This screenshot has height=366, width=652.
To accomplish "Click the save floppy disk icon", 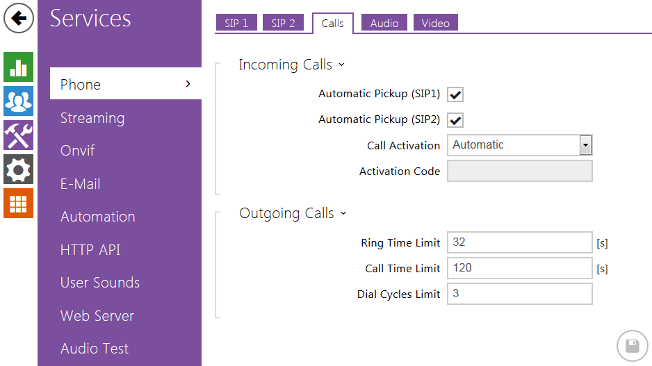I will [x=632, y=346].
